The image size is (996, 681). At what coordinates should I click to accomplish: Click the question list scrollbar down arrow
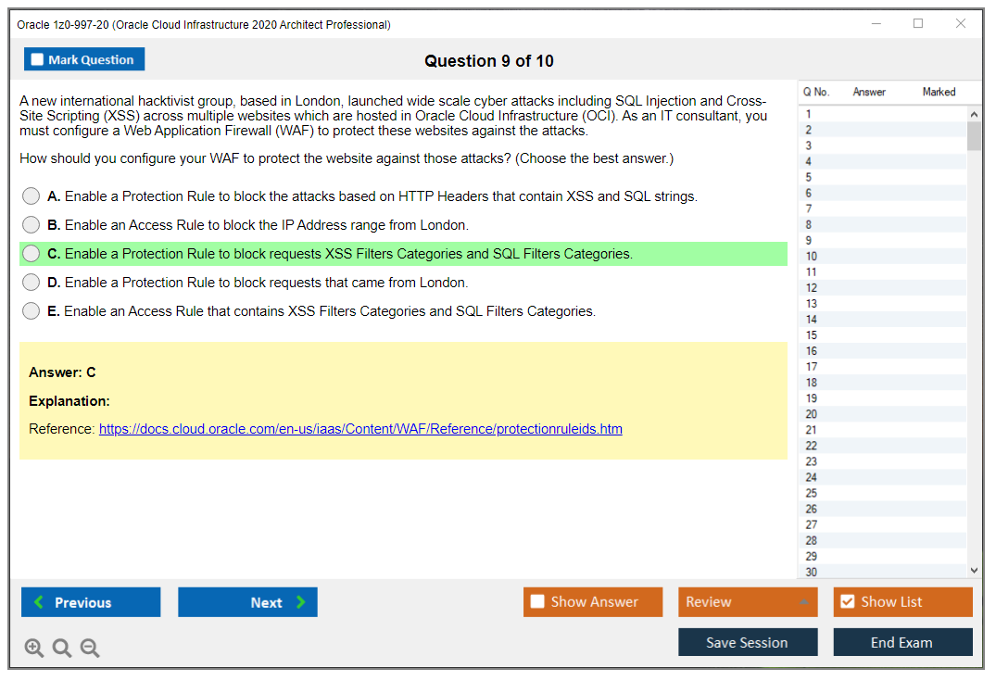coord(973,570)
